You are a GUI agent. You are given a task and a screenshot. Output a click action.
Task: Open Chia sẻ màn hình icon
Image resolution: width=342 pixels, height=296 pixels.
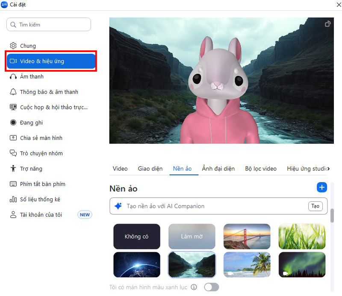tap(13, 138)
